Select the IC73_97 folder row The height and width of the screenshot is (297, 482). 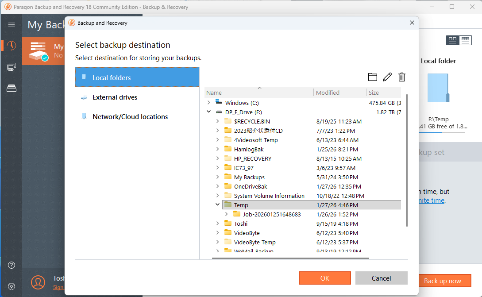click(312, 168)
